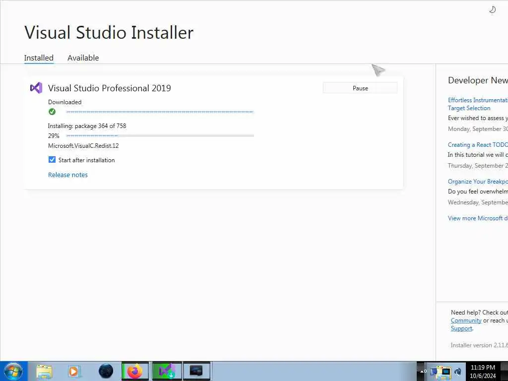Click the Installer version text
This screenshot has width=508, height=381.
click(479, 345)
